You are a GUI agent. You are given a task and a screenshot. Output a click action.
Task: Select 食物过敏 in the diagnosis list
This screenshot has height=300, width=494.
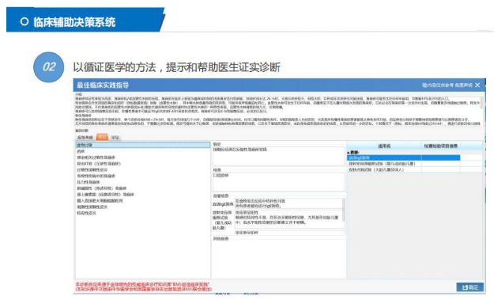click(143, 145)
